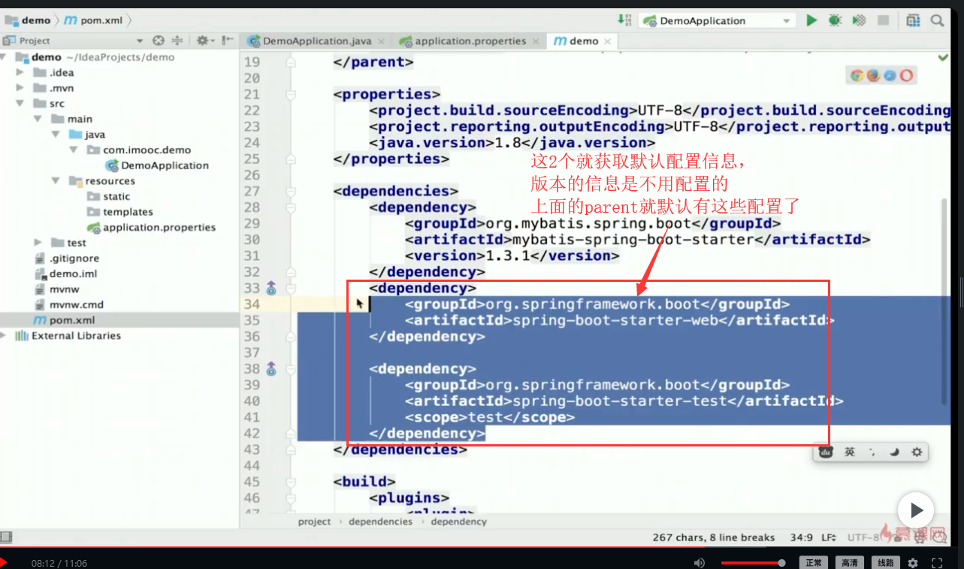Viewport: 964px width, 569px height.
Task: Click the demo breadcrumb in navigation bar
Action: [29, 20]
